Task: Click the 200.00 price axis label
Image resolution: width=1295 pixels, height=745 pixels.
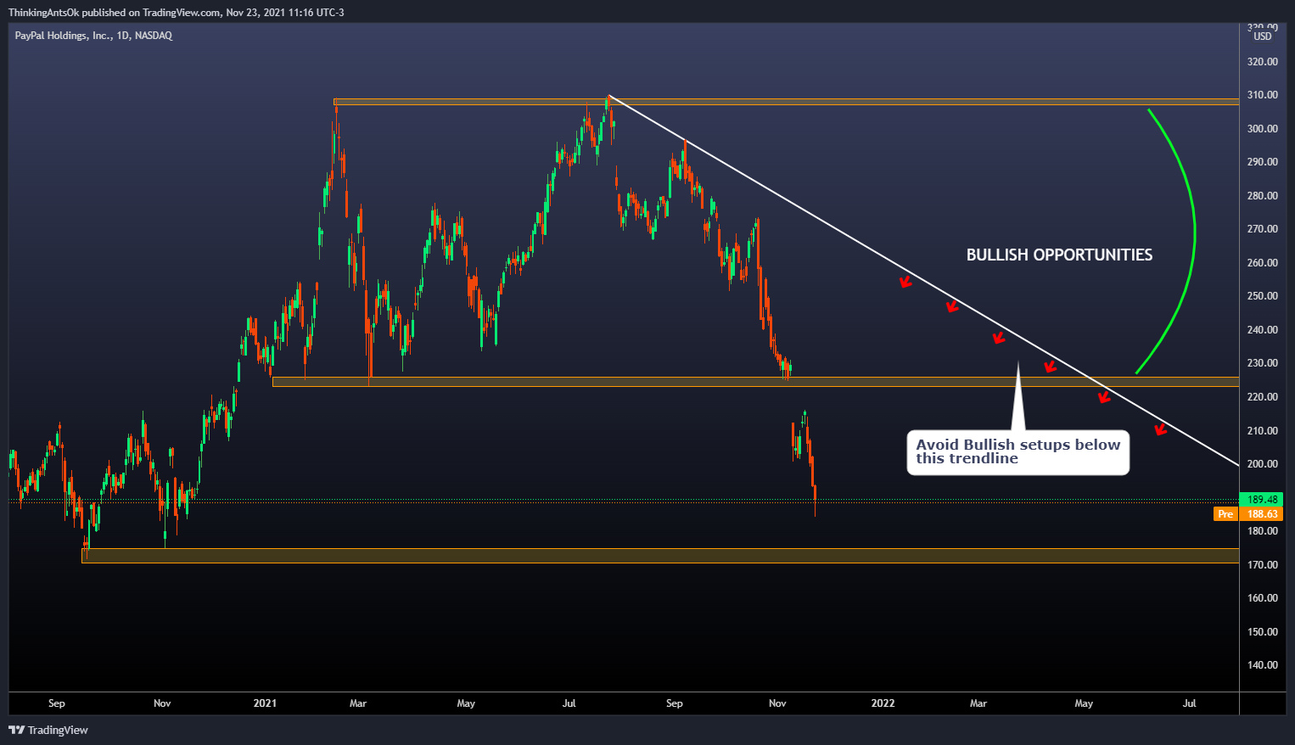Action: click(1263, 464)
